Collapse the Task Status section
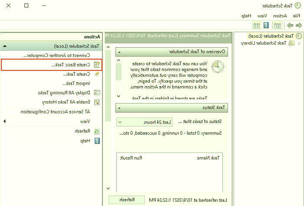Screen dimensions: 304x206 (x=119, y=108)
